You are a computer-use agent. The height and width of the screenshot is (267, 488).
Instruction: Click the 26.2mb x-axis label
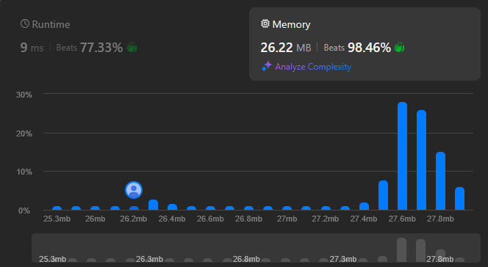[x=134, y=219]
